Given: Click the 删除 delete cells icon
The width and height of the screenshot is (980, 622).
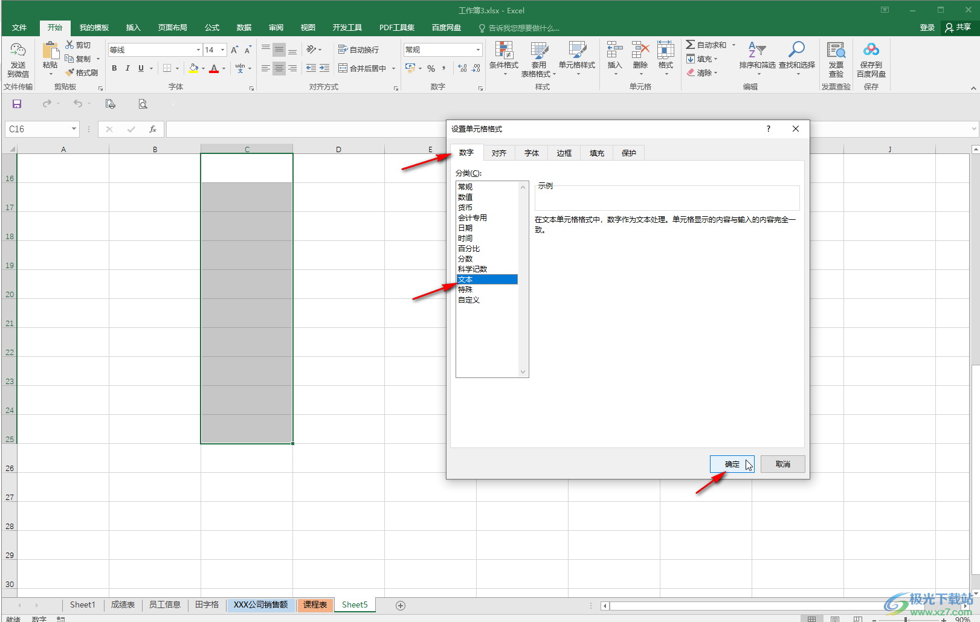Looking at the screenshot, I should [640, 50].
